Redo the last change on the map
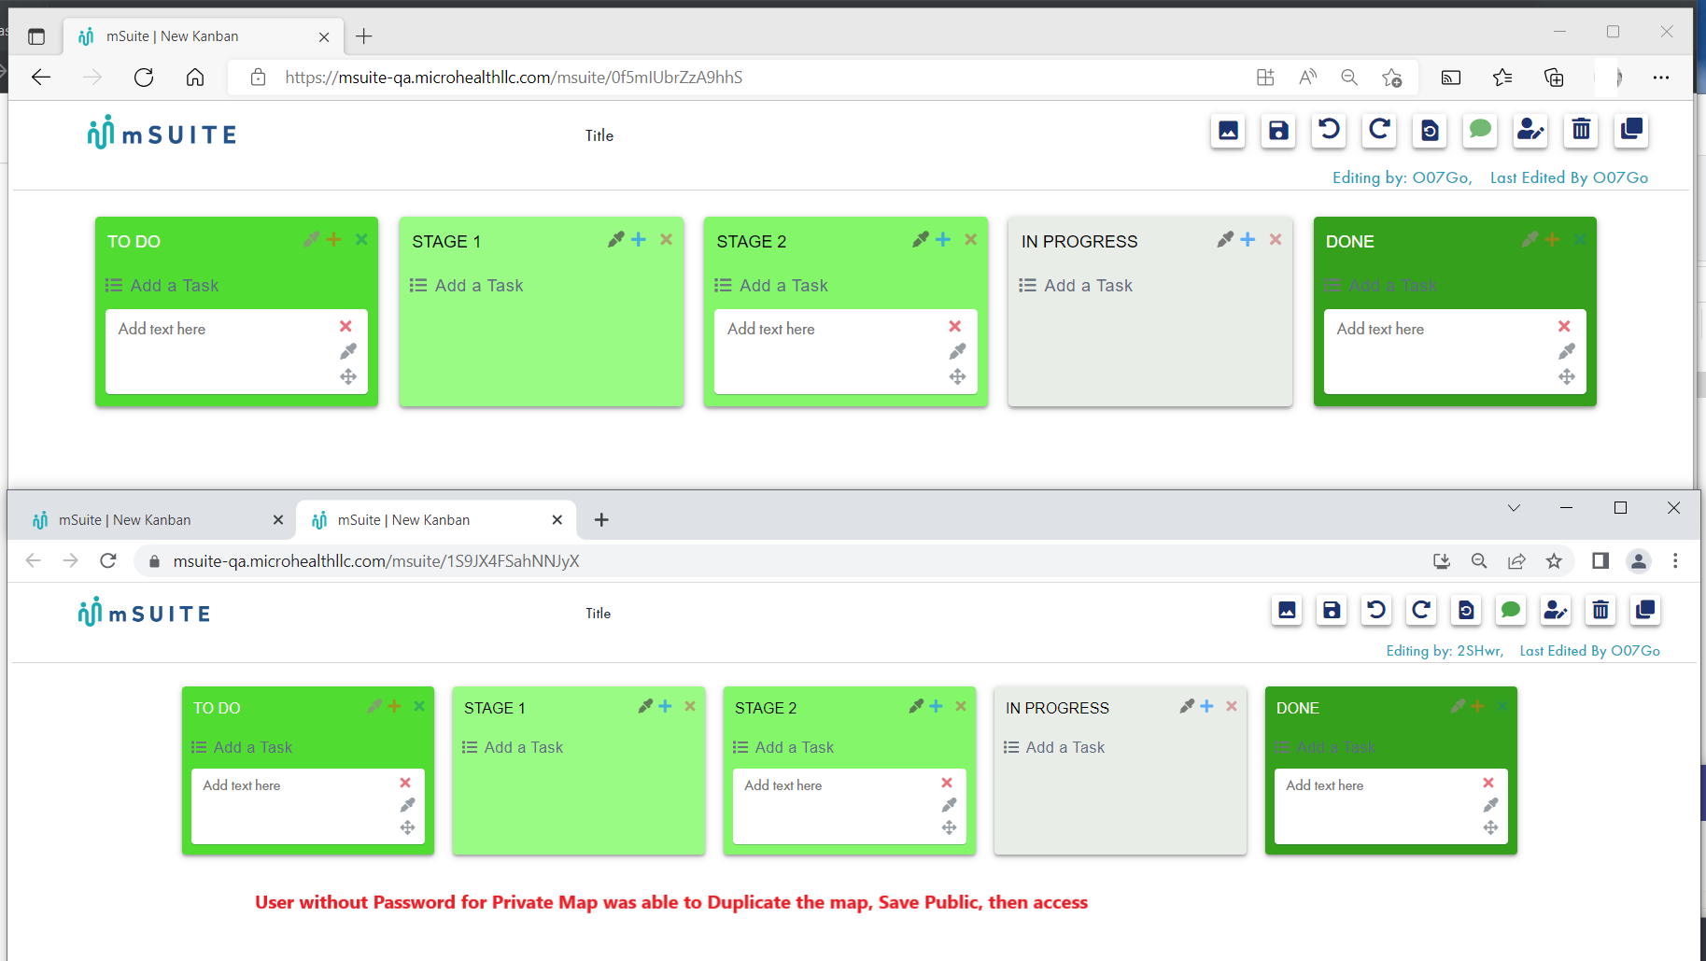Screen dimensions: 1706x961 pyautogui.click(x=1379, y=131)
